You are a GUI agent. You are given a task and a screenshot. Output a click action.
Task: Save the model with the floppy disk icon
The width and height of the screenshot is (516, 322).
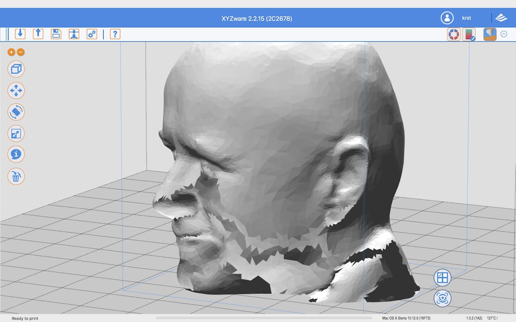pos(56,34)
